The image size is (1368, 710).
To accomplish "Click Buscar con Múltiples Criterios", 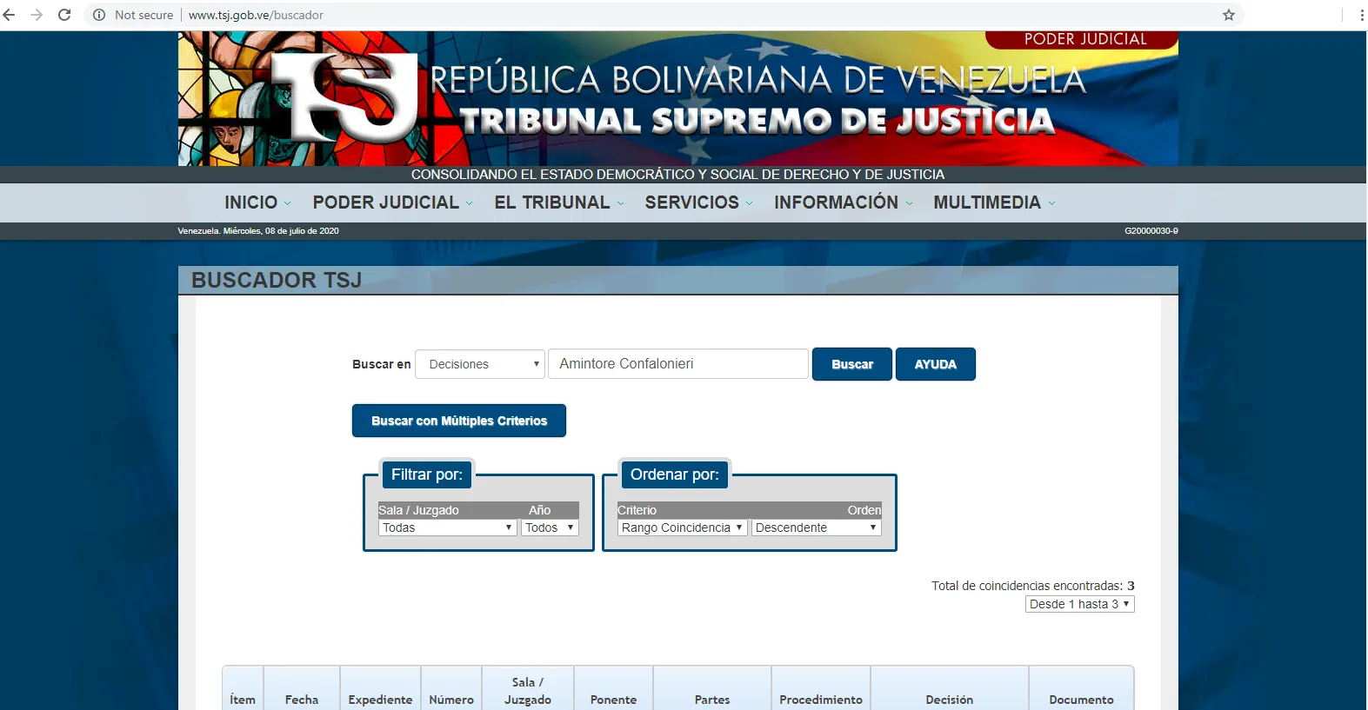I will (459, 421).
